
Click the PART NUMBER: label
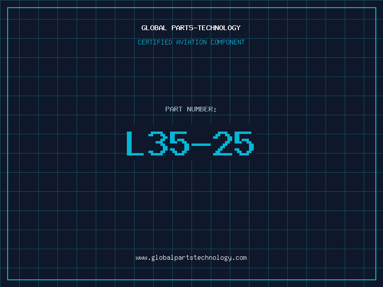coord(191,109)
